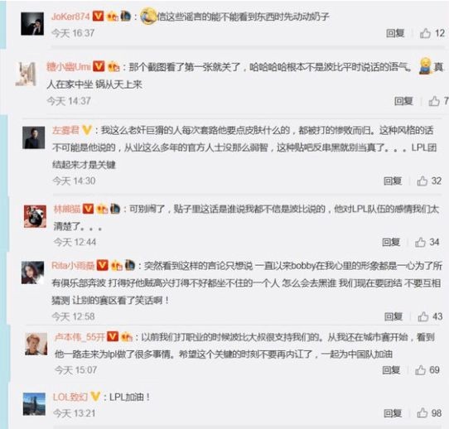Open LOL致幻 username link

click(70, 397)
